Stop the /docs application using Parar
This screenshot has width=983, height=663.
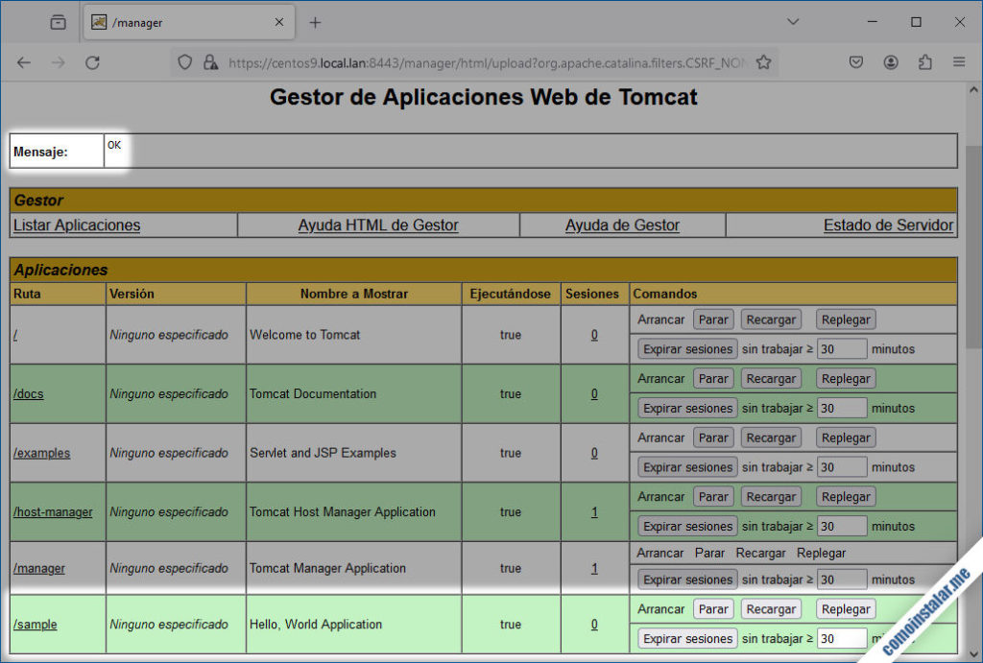point(713,378)
